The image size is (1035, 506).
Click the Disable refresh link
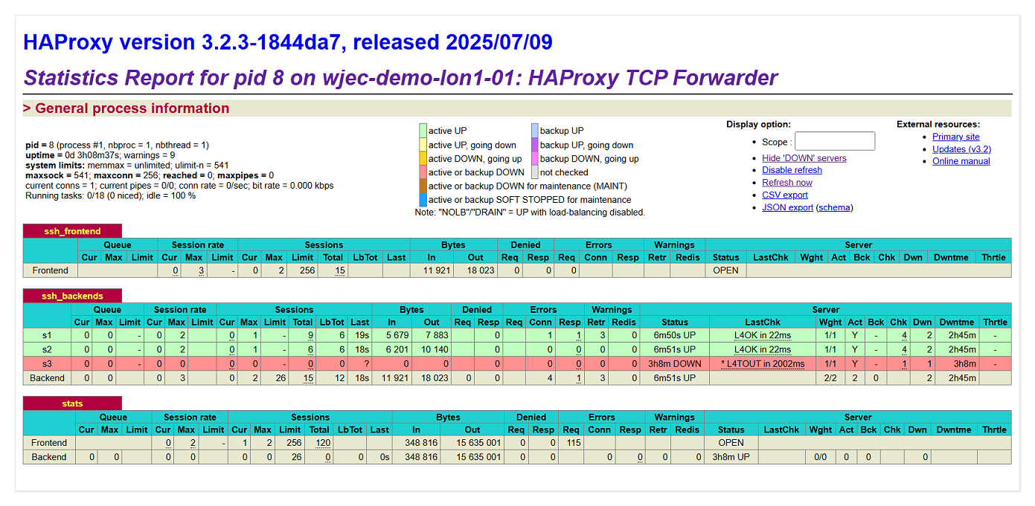click(x=792, y=170)
